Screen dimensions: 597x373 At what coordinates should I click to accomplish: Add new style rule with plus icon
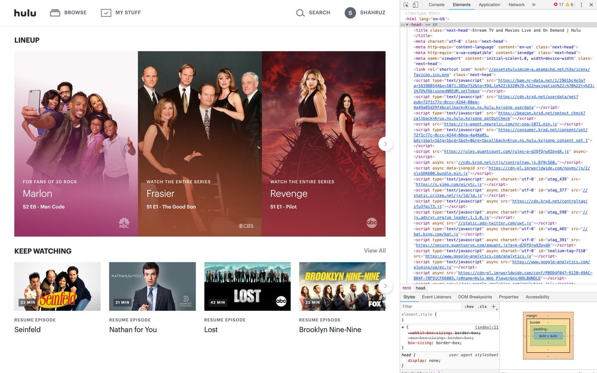pyautogui.click(x=494, y=307)
